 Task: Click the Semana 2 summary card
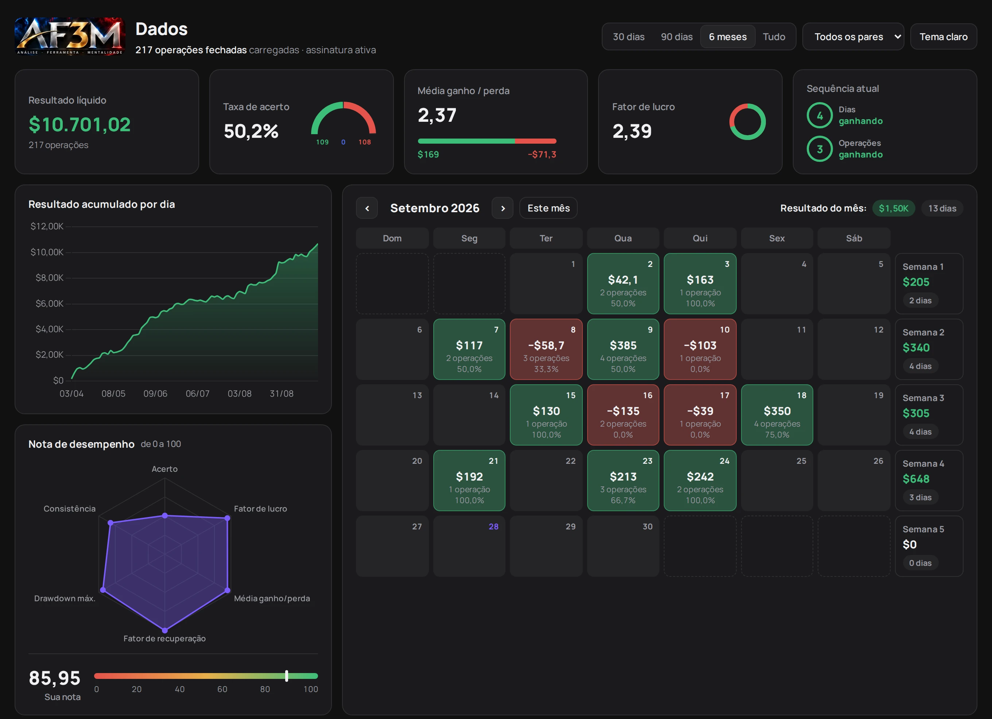(x=929, y=349)
